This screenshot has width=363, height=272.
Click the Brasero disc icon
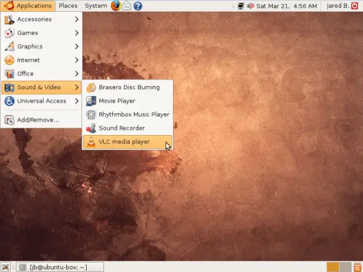[x=91, y=87]
